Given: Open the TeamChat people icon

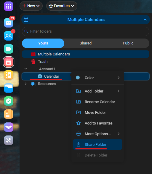Looking at the screenshot, I should (9, 36).
